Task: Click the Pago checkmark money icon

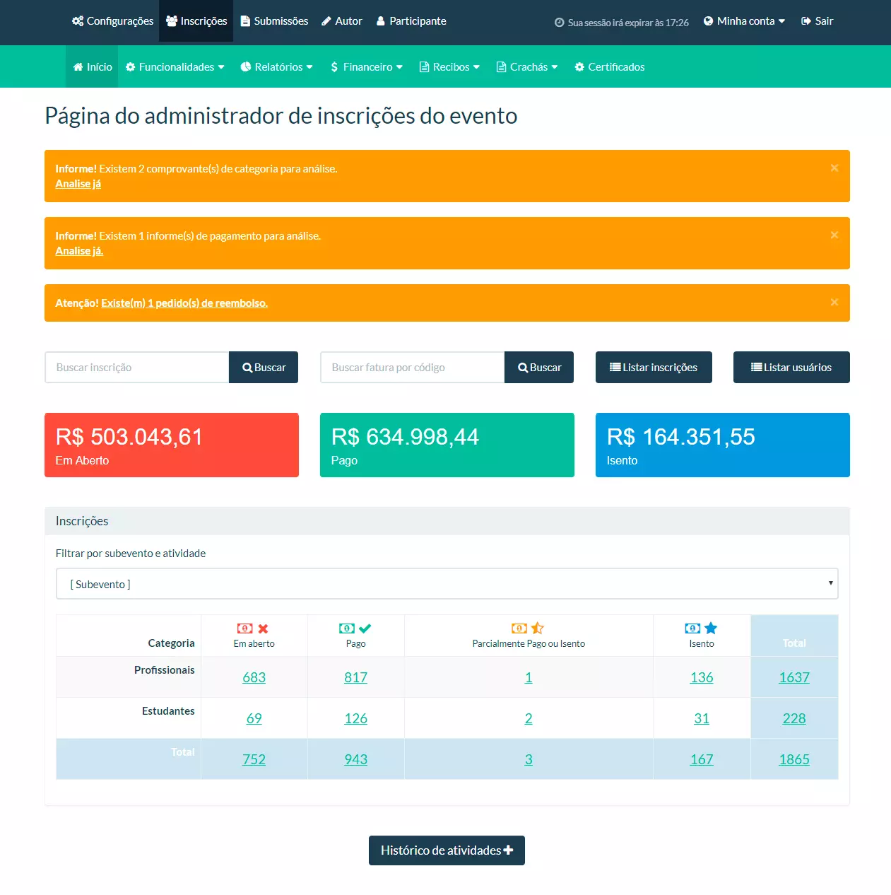Action: click(x=365, y=628)
